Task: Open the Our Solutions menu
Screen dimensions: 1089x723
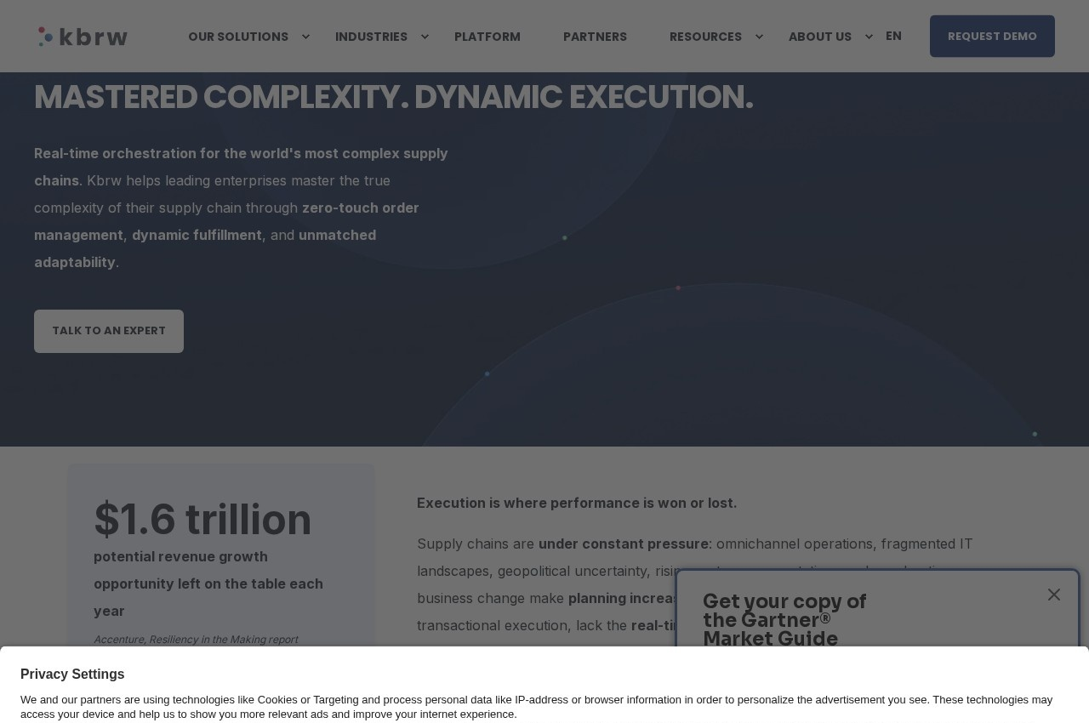Action: [238, 37]
